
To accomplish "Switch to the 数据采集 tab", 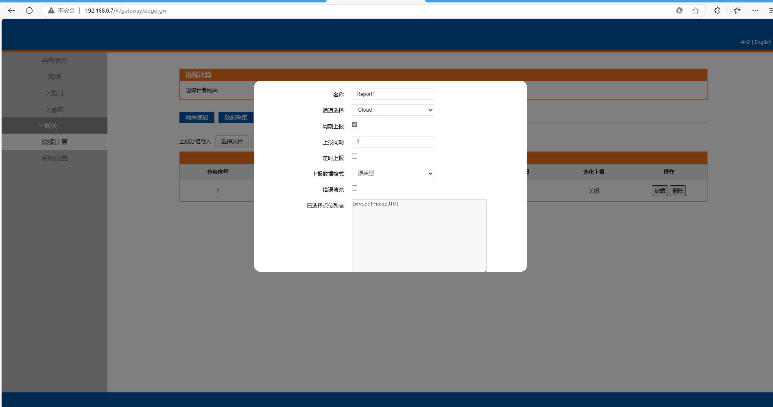I will click(236, 117).
